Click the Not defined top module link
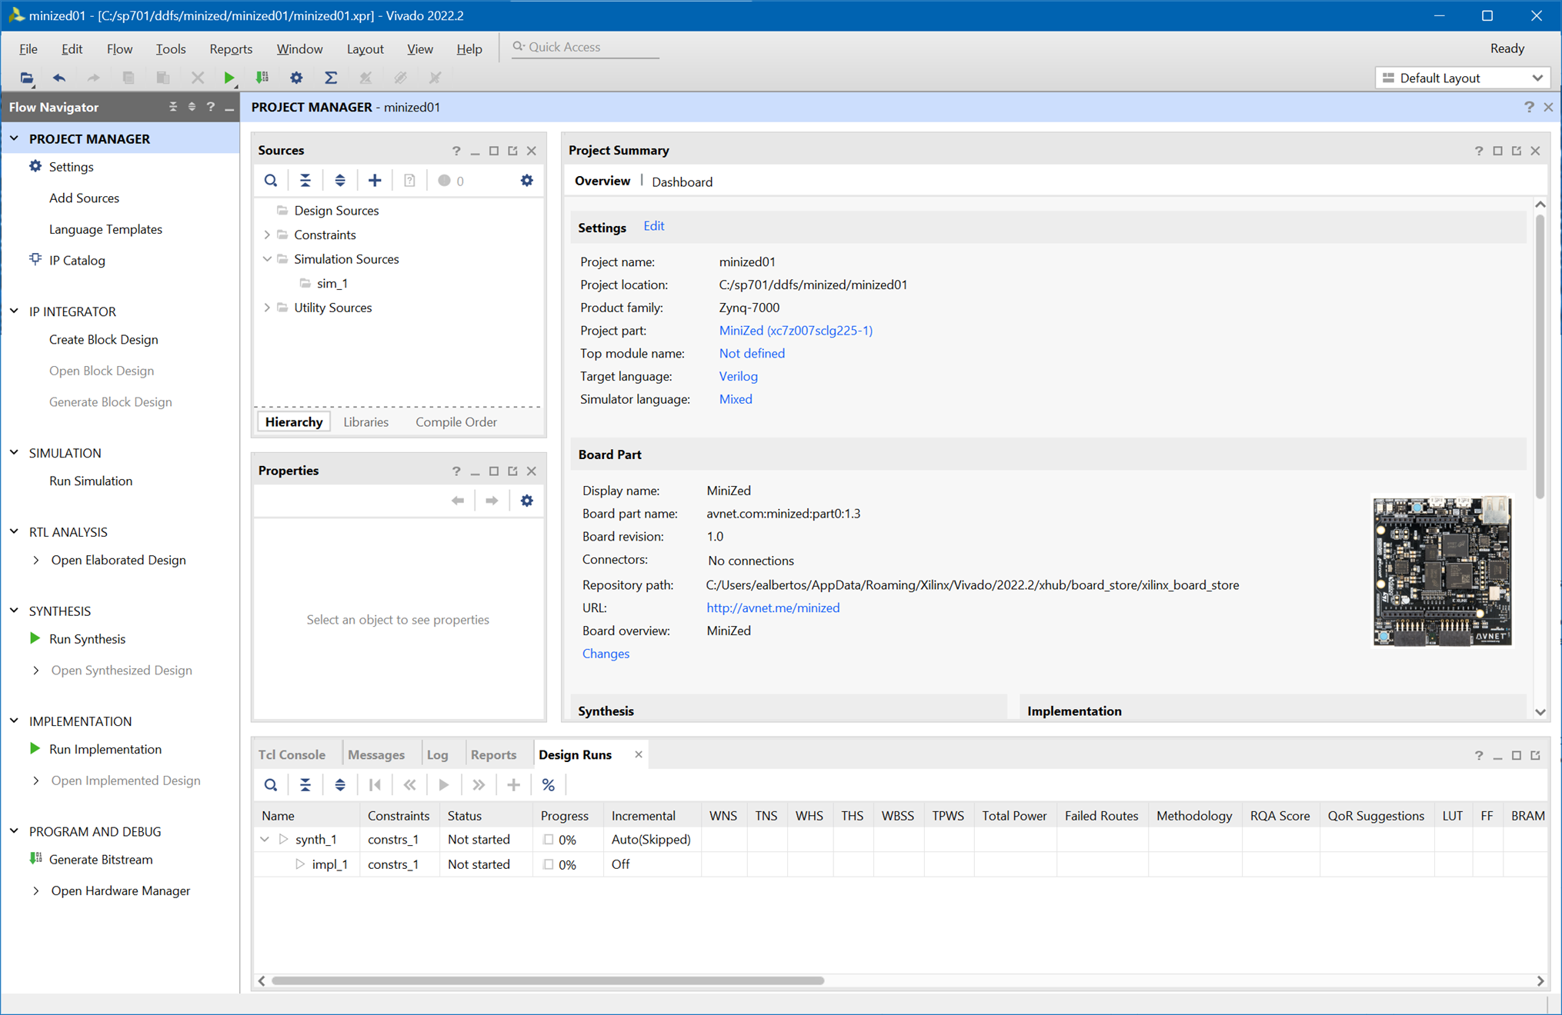This screenshot has height=1015, width=1562. (x=752, y=353)
